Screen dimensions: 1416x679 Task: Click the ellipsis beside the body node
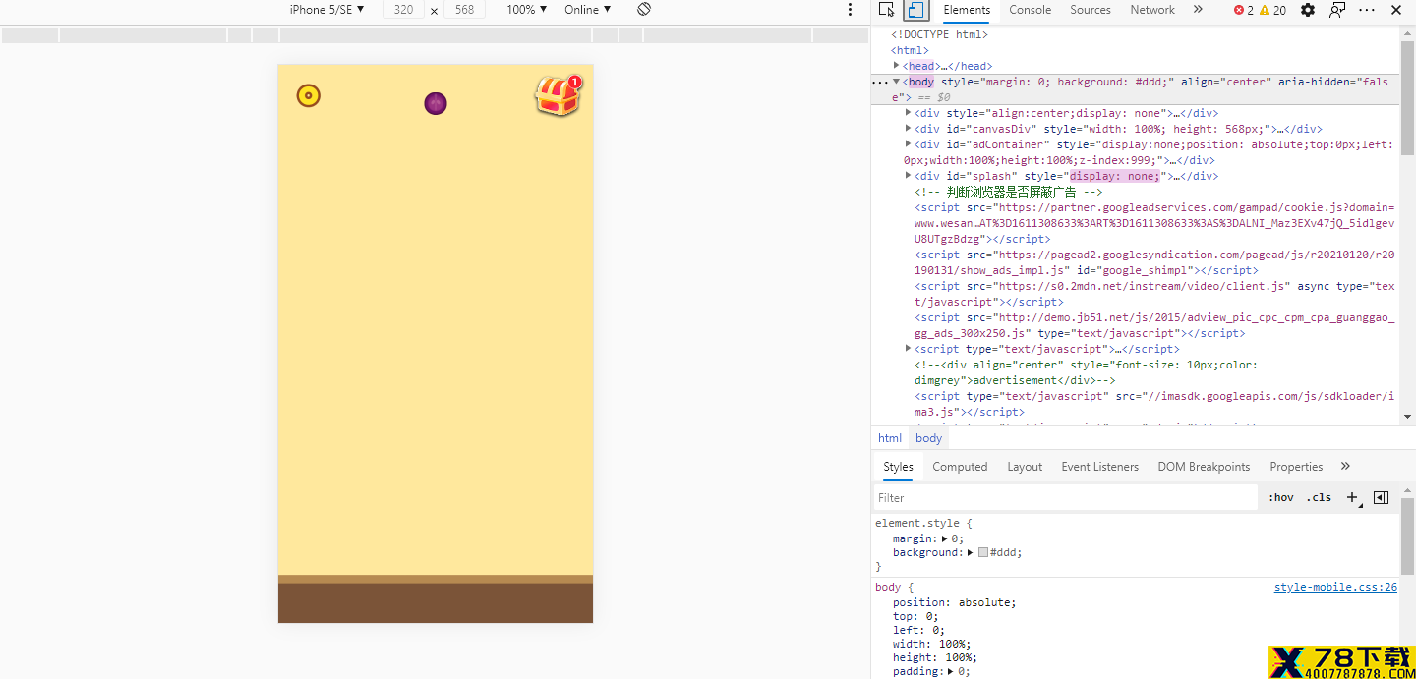(880, 83)
